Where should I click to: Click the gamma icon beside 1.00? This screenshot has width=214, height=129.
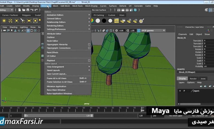pyautogui.click(x=128, y=30)
